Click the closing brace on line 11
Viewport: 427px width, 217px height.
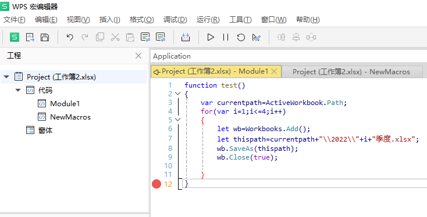click(x=202, y=175)
